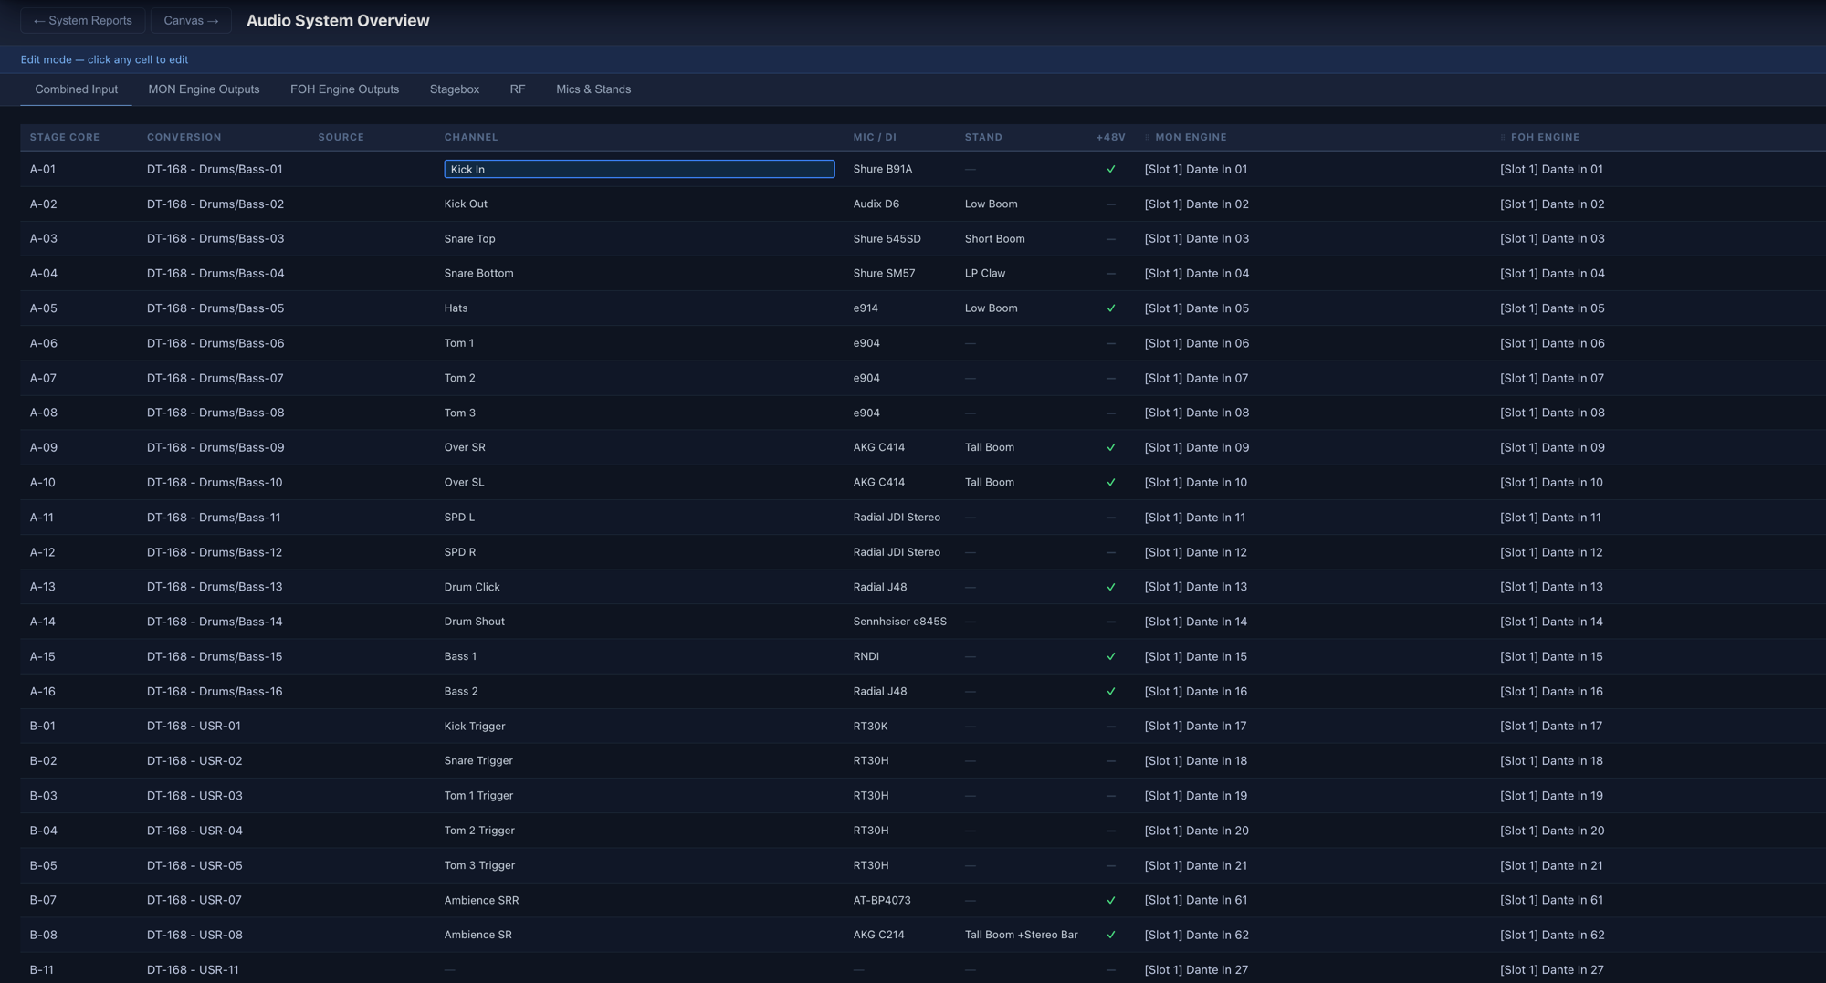Toggle +48V checkmark for Over SR row

pos(1110,447)
